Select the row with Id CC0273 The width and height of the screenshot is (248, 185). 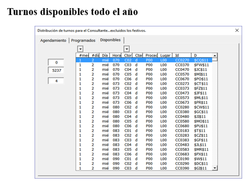[144, 84]
